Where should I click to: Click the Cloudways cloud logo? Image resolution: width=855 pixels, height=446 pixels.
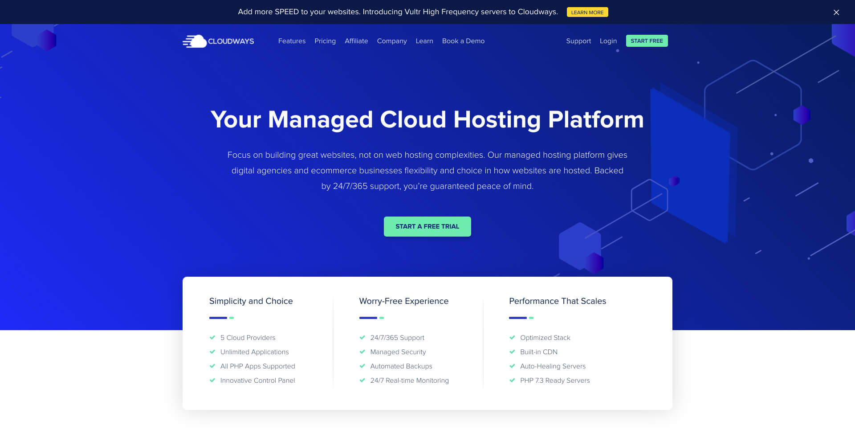coord(218,41)
